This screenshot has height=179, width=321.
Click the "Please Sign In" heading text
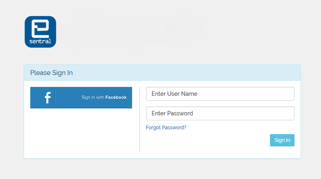51,73
